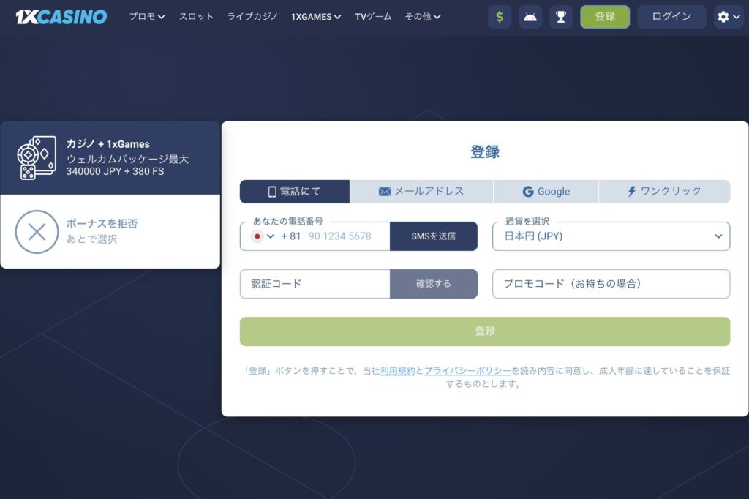Screen dimensions: 749x499
Task: Select the カジノ + 1xGames welcome bonus
Action: (x=110, y=158)
